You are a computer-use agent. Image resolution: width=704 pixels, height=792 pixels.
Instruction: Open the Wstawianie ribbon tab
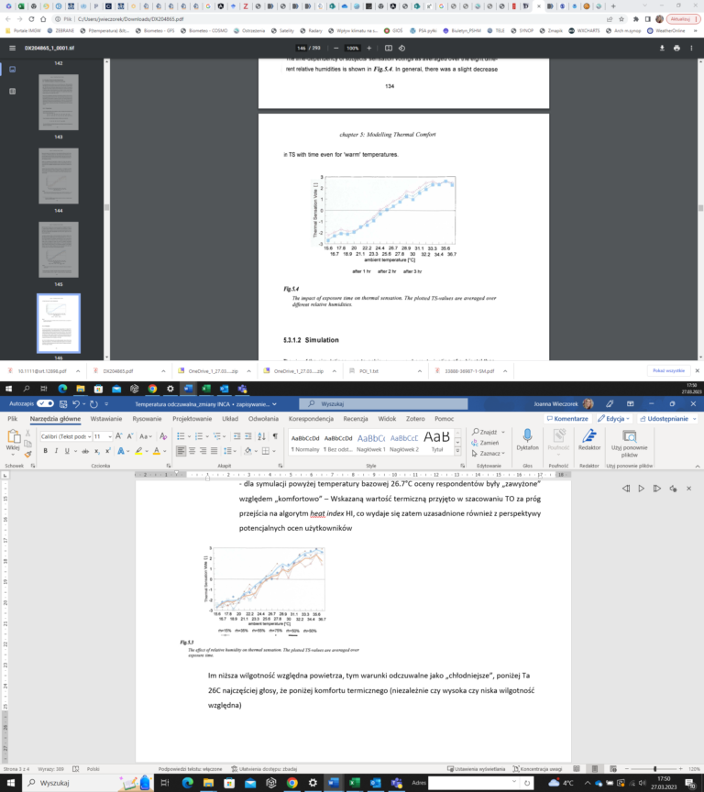coord(106,419)
